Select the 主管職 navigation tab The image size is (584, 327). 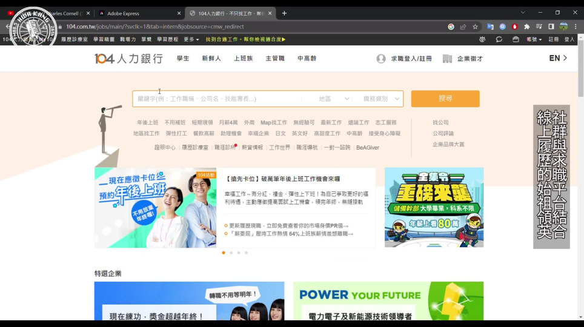[x=275, y=59]
